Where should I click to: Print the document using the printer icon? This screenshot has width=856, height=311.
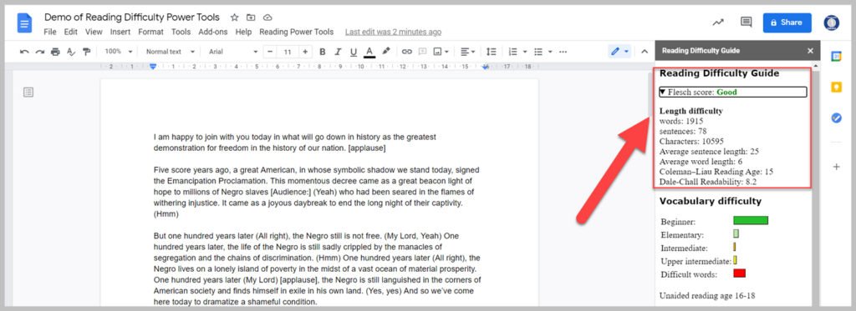click(55, 52)
